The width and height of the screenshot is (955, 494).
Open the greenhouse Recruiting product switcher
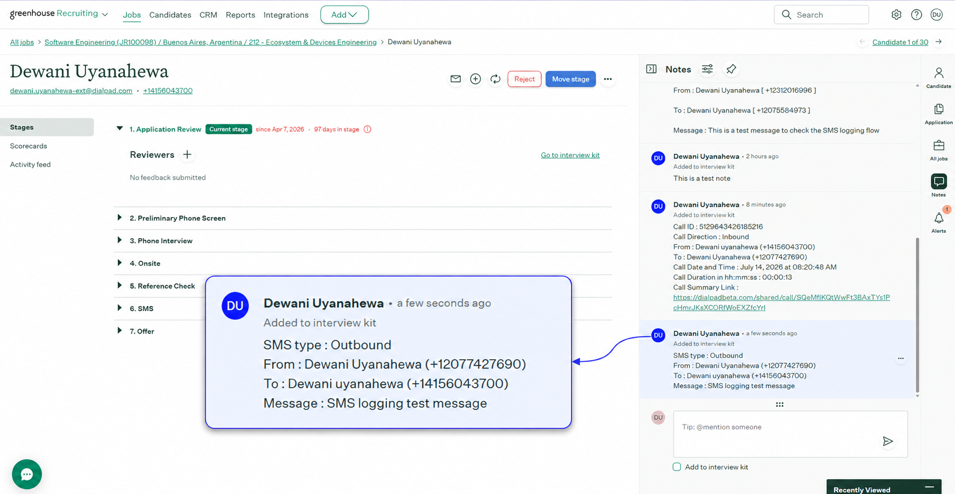tap(59, 14)
